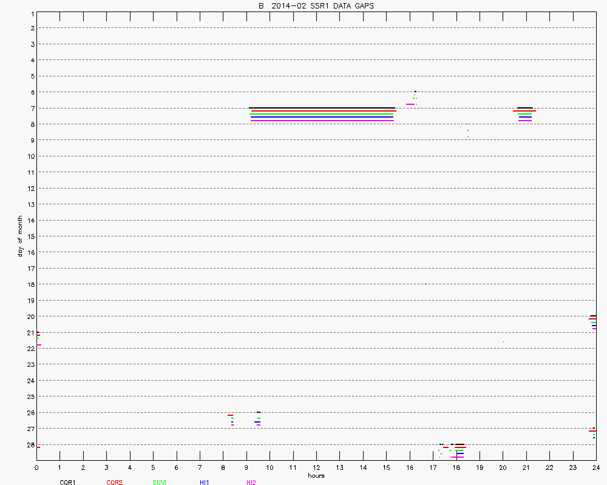
Task: Click the magenta HI2 marker at hour 0, day 21
Action: click(39, 345)
